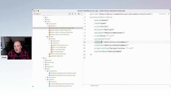171x96 pixels.
Task: Click hidden-fields.blade.php file icon
Action: 52,45
